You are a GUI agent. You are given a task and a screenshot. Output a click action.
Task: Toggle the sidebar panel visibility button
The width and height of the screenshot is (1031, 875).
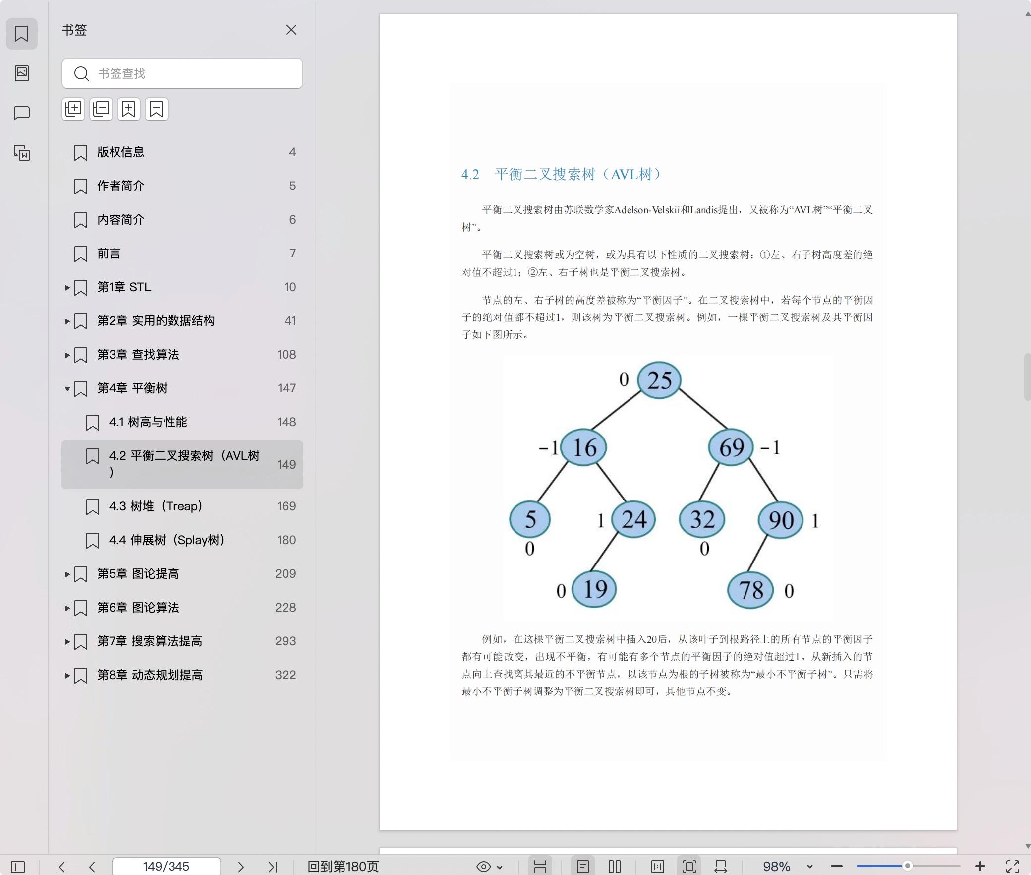(x=18, y=867)
